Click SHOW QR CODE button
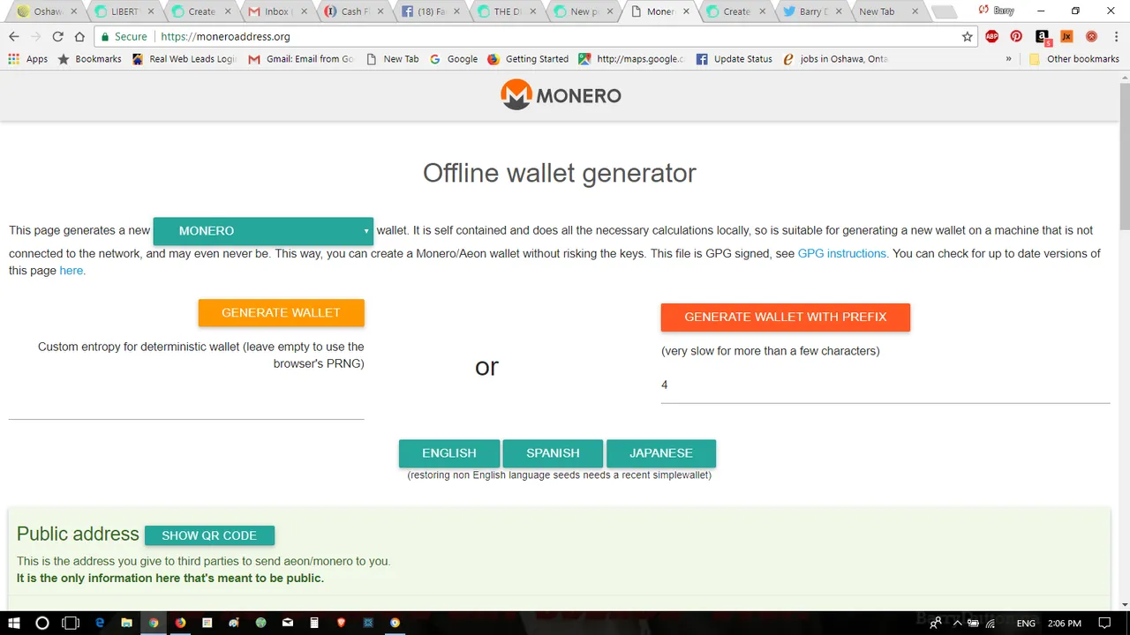This screenshot has height=635, width=1130. tap(209, 535)
